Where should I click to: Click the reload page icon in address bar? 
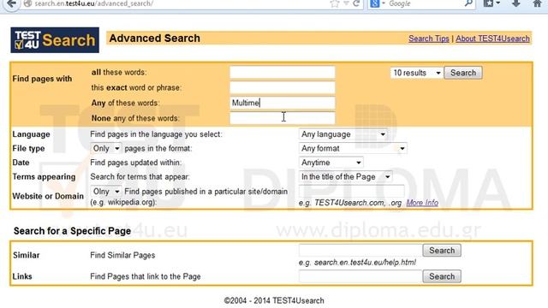coord(356,3)
